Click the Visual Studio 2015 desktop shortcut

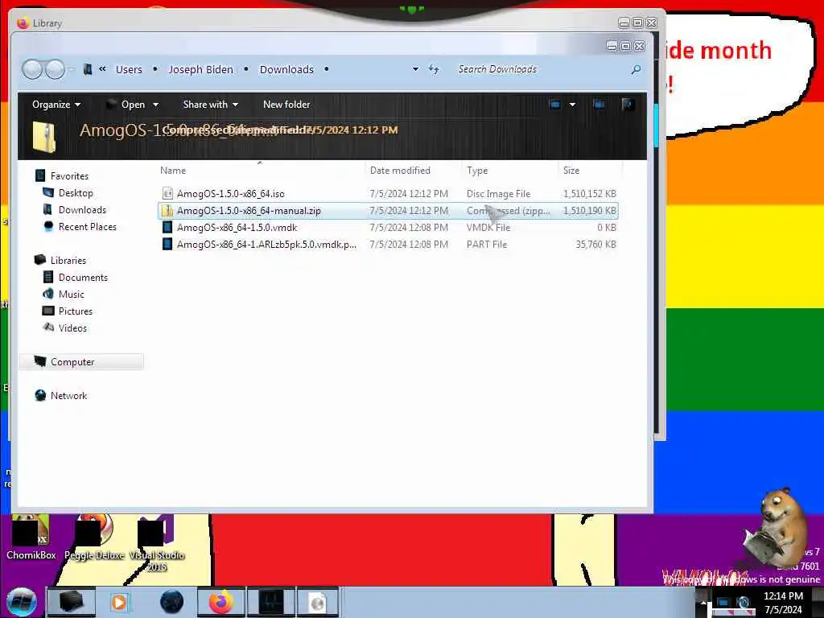[157, 544]
